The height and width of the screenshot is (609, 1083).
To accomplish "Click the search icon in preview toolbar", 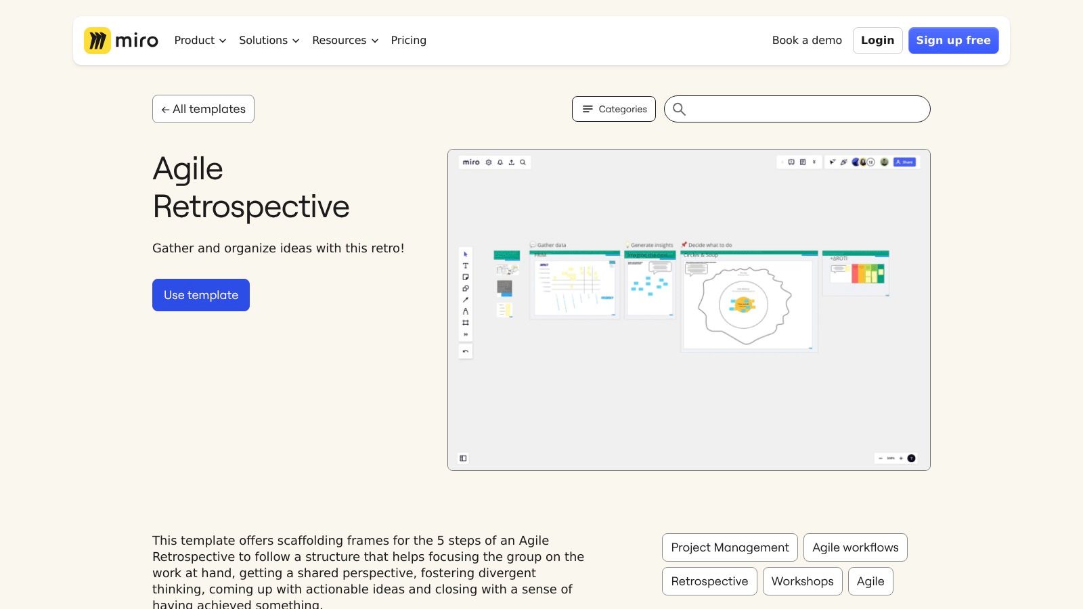I will [x=523, y=162].
